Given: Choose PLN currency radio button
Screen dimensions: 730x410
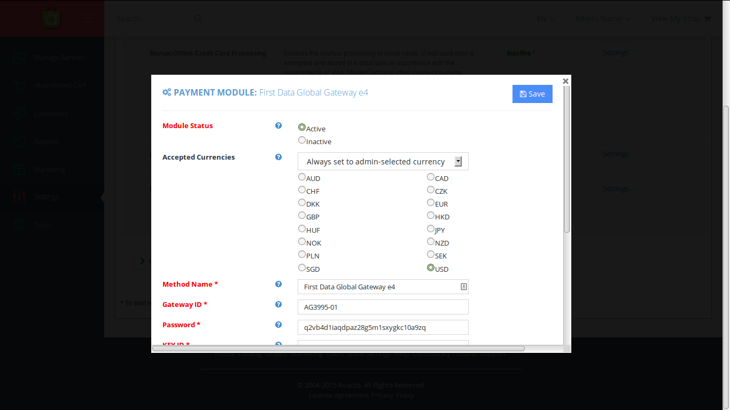Looking at the screenshot, I should click(302, 254).
